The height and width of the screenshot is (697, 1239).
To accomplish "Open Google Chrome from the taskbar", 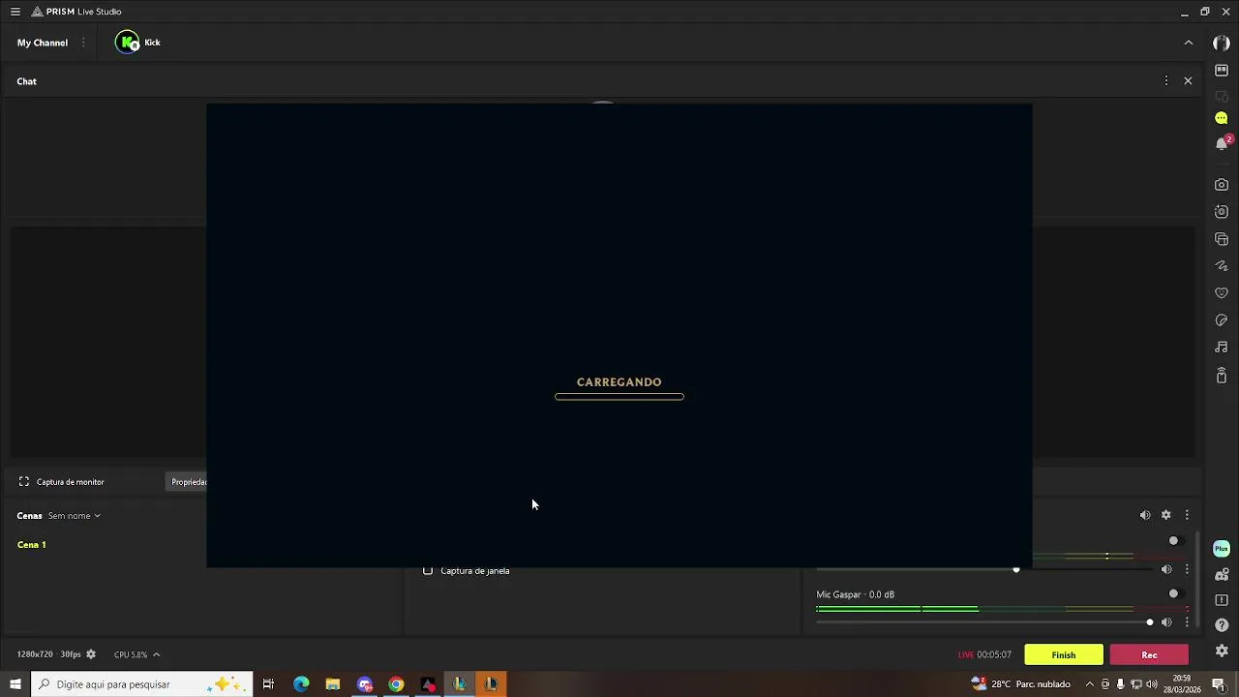I will click(396, 684).
